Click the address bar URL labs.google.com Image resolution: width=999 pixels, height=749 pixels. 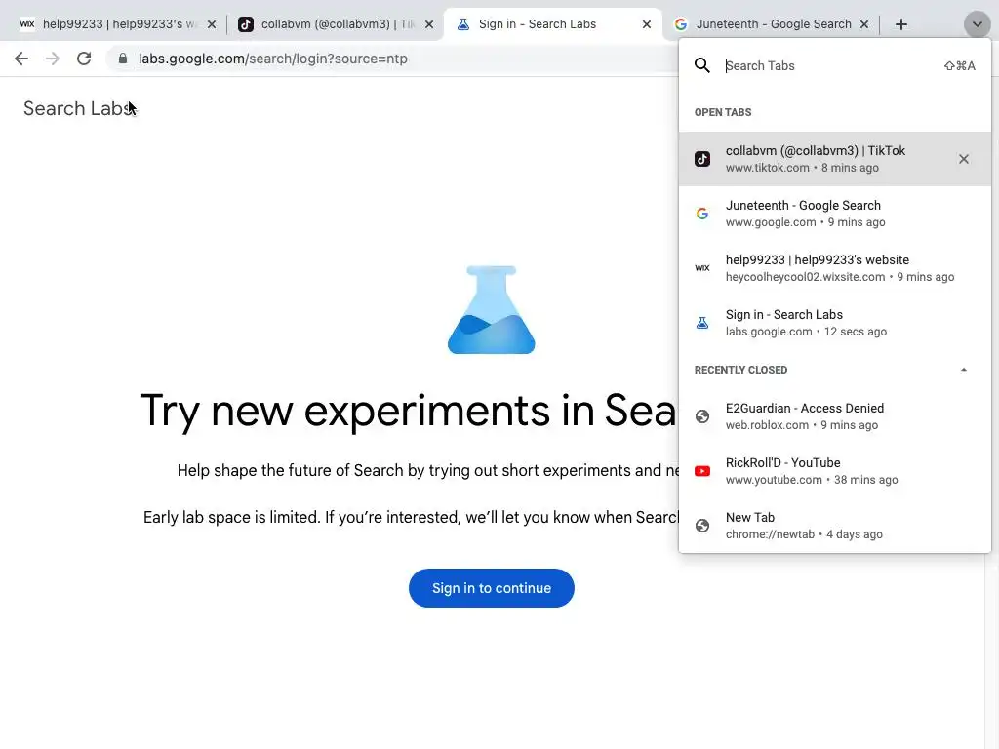[x=273, y=59]
